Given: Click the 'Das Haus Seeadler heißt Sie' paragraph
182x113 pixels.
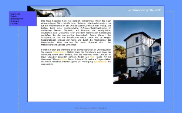Looking at the screenshot, I should [x=76, y=33].
